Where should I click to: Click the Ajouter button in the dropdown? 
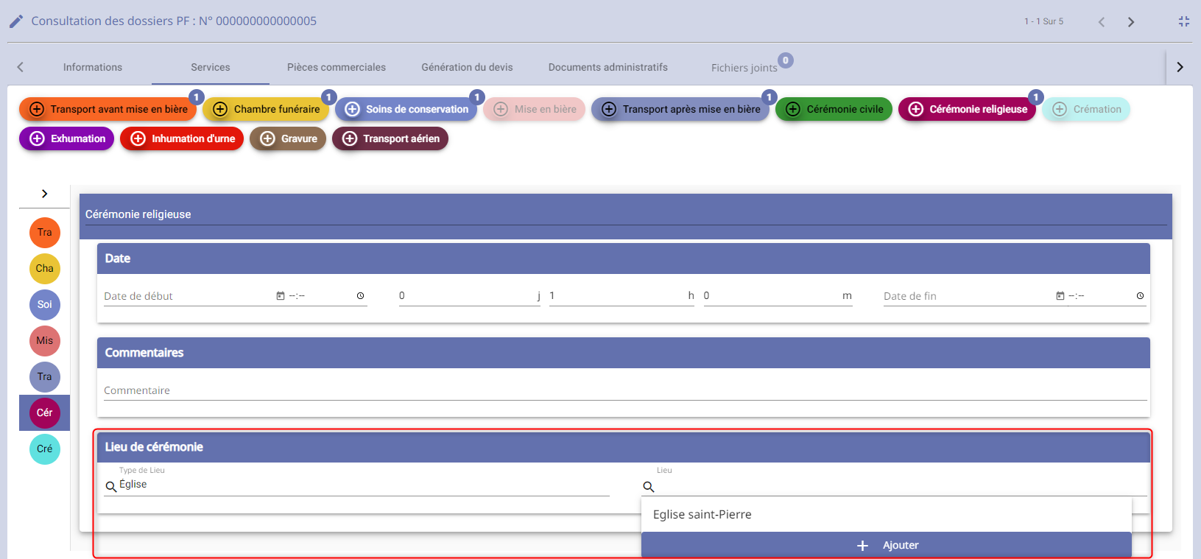887,545
